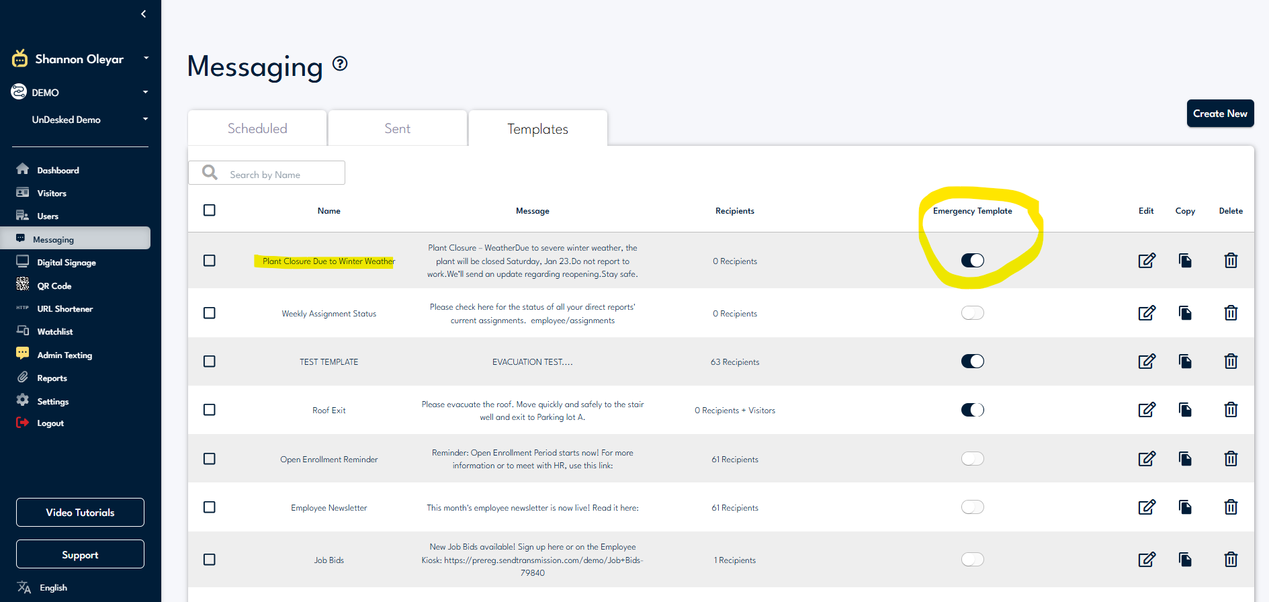Open the Sent tab
The image size is (1269, 602).
coord(397,128)
